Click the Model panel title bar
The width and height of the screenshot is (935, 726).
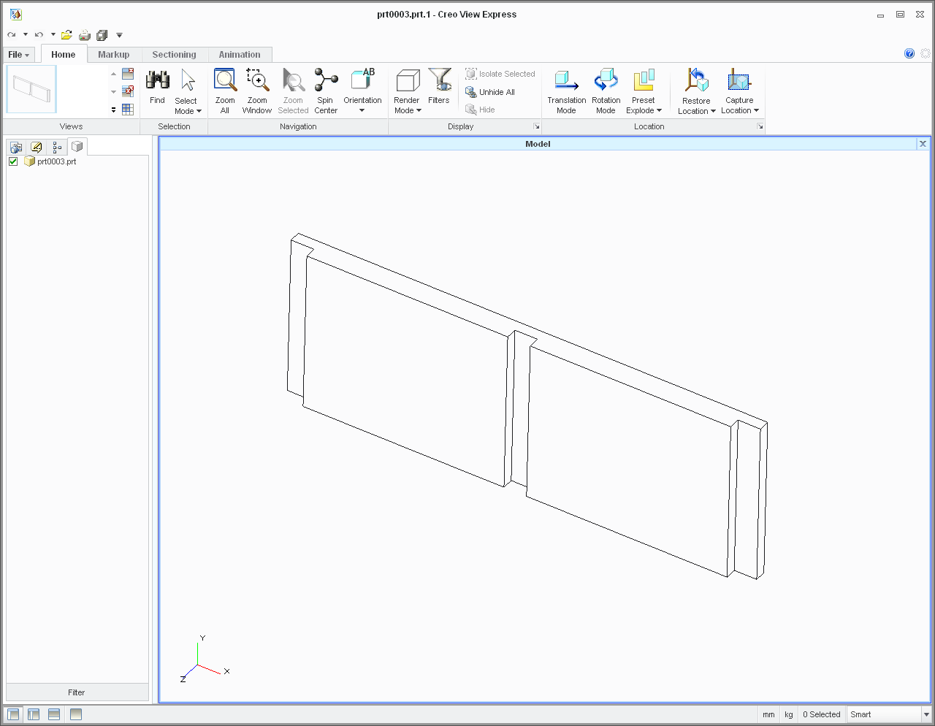tap(538, 144)
